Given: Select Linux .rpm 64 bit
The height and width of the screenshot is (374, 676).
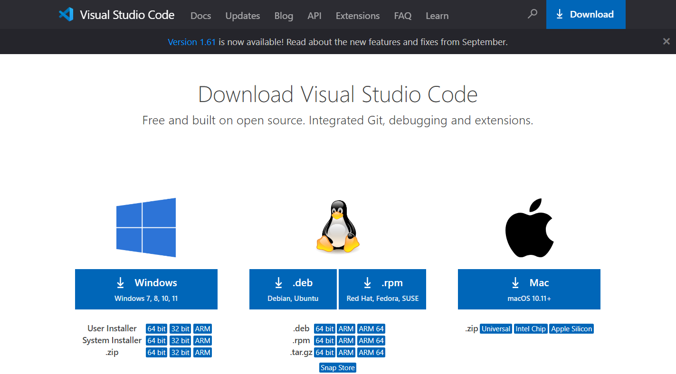Looking at the screenshot, I should click(x=325, y=340).
